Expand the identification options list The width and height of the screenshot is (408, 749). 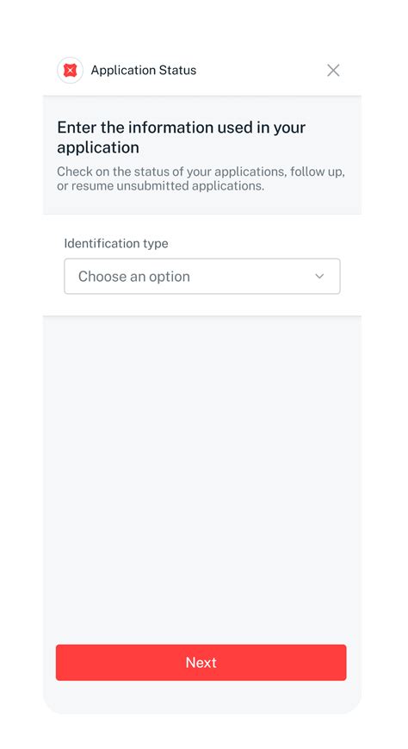(202, 276)
